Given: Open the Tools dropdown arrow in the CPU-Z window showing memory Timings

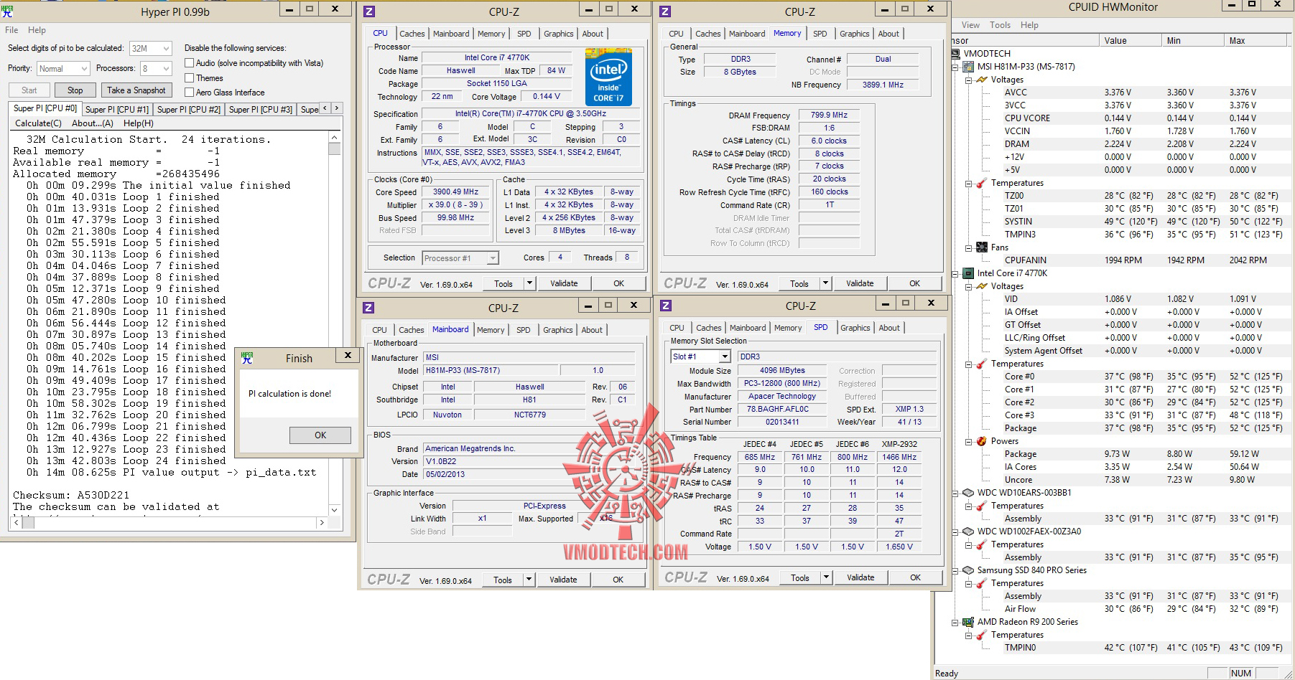Looking at the screenshot, I should click(826, 283).
